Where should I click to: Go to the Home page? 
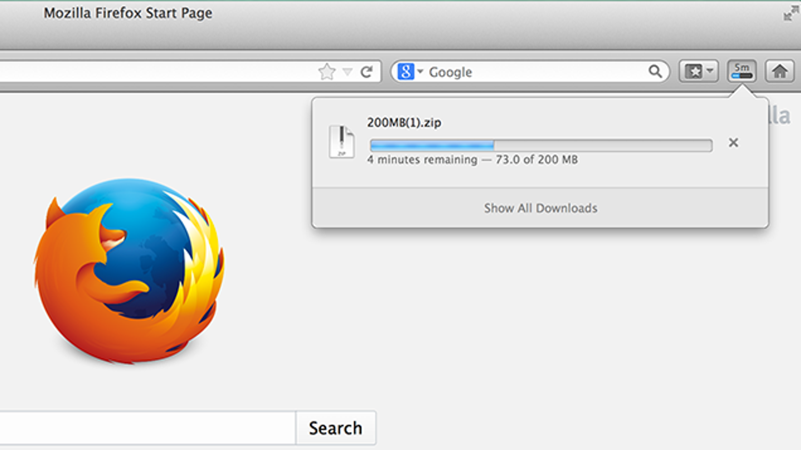tap(779, 71)
